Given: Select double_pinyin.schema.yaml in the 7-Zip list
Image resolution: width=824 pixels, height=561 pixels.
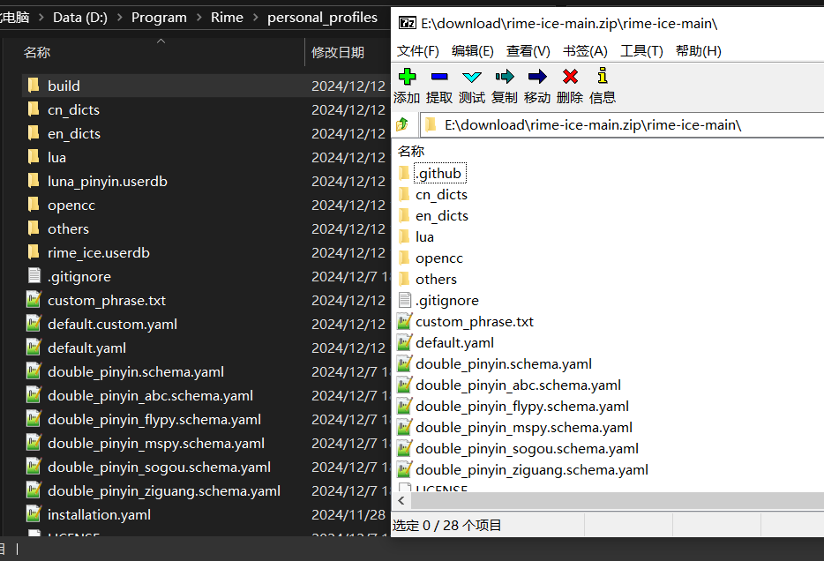Looking at the screenshot, I should click(x=504, y=364).
